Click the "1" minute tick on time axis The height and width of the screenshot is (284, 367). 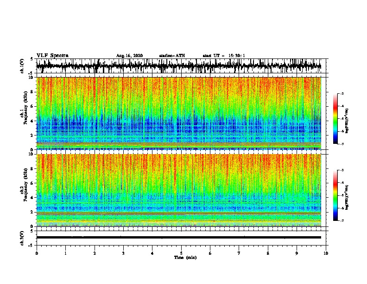tap(65, 253)
